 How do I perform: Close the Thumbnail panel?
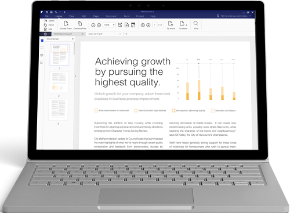[x=72, y=39]
